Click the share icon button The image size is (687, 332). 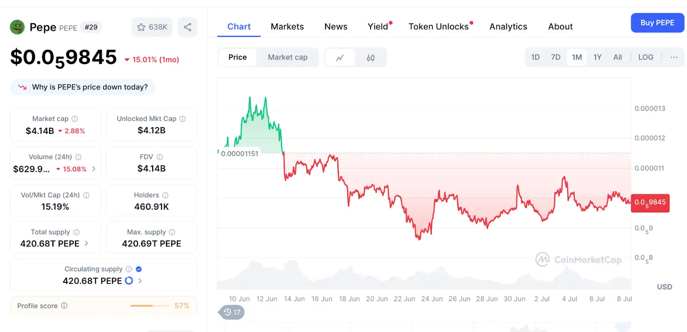point(188,27)
